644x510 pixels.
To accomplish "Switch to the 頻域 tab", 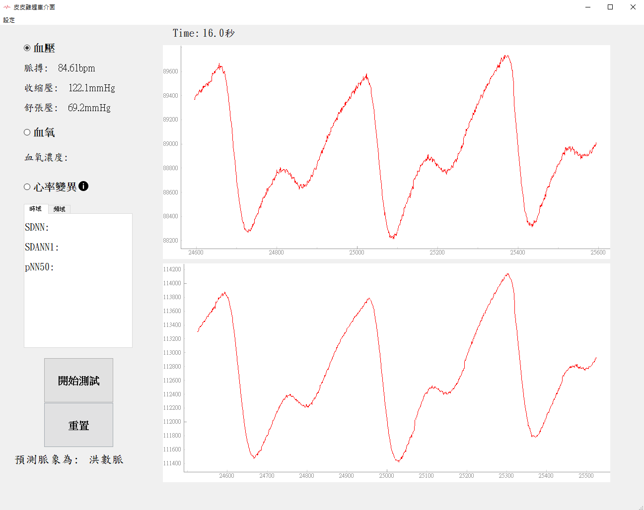I will click(x=60, y=209).
